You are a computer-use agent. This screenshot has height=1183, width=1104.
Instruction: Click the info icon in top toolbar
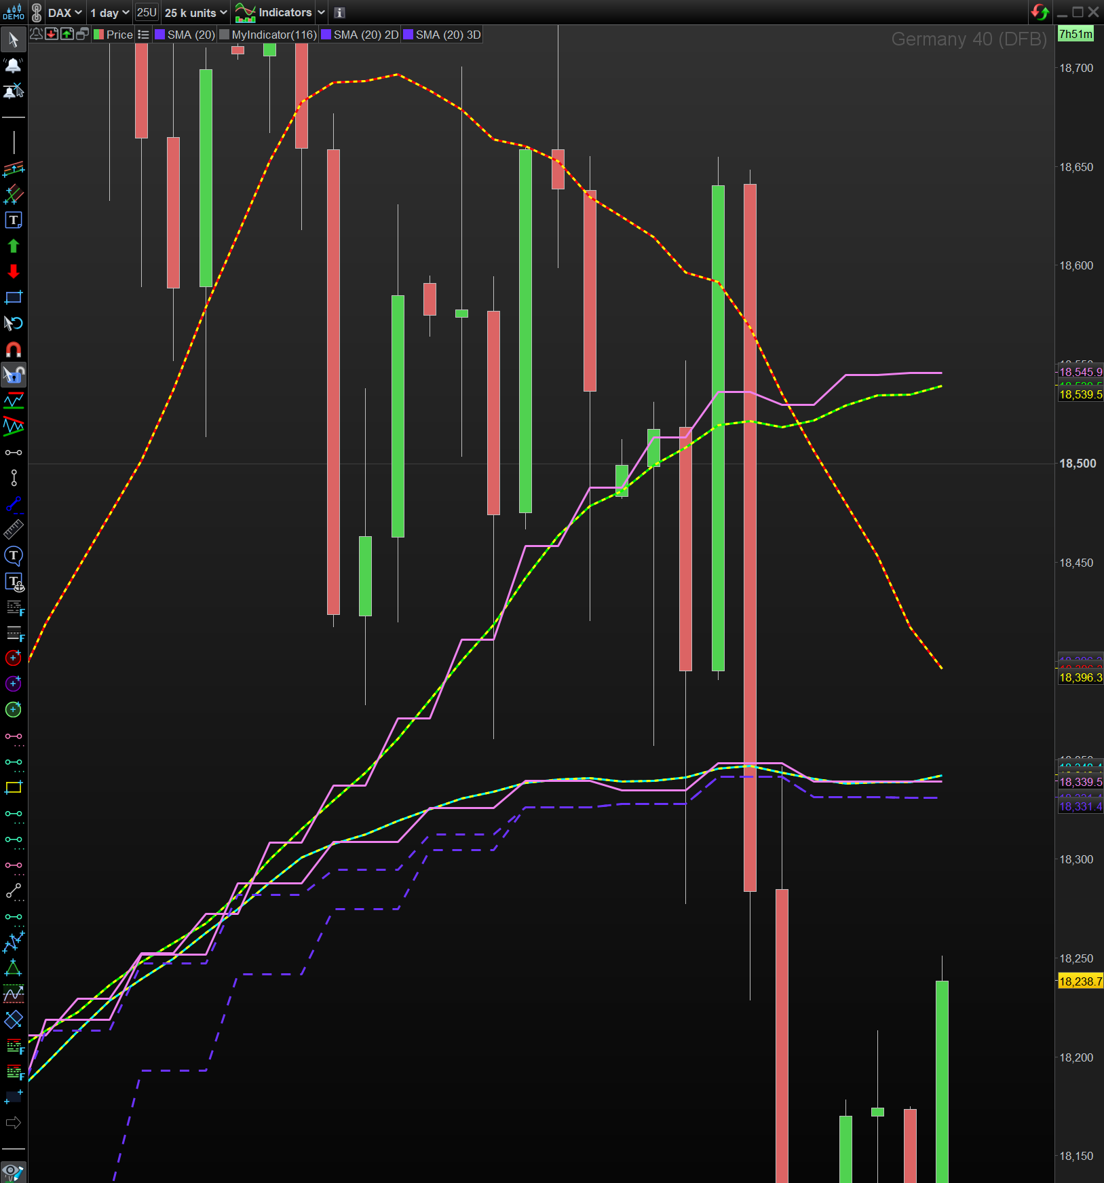point(340,12)
